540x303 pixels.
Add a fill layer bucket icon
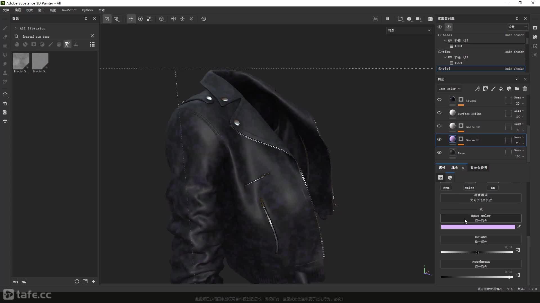click(501, 89)
